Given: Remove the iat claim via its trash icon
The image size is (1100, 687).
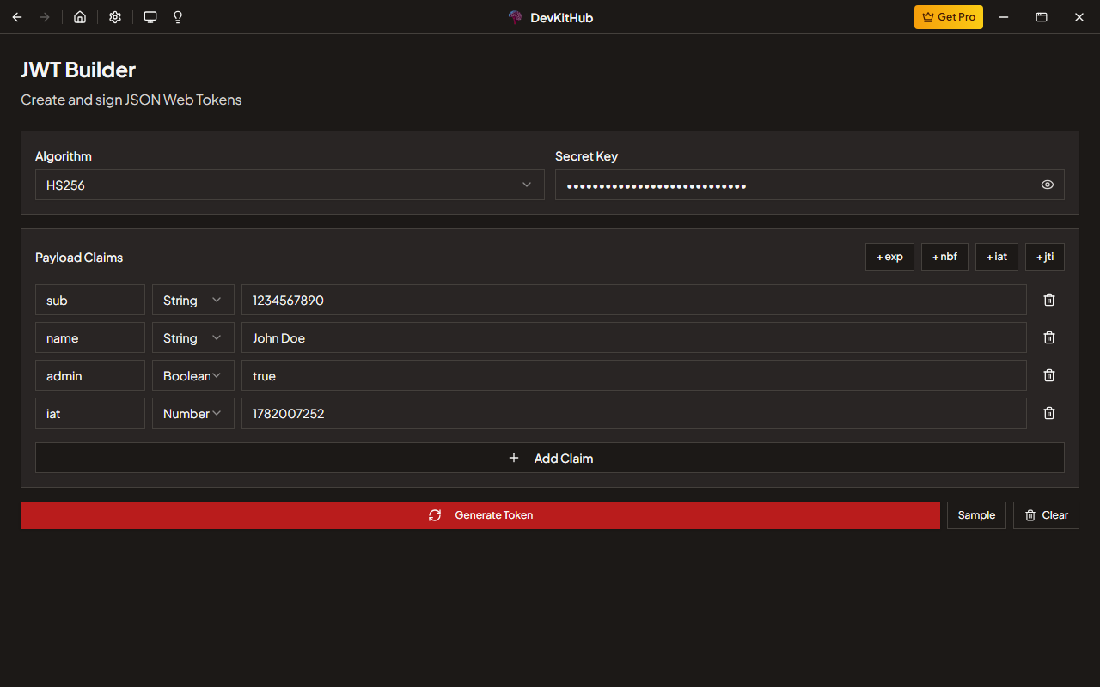Looking at the screenshot, I should tap(1049, 413).
